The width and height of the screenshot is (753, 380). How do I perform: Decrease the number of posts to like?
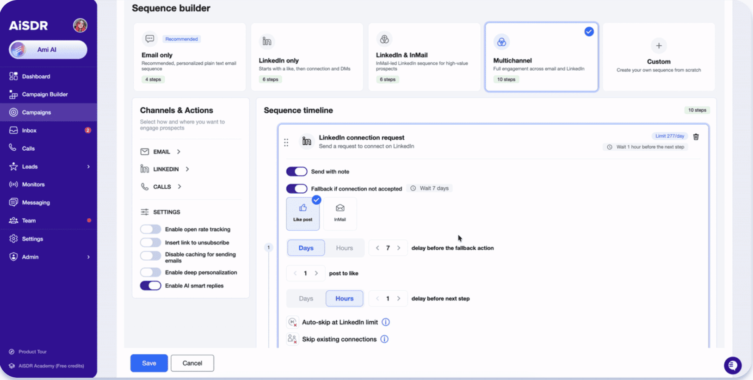[295, 273]
